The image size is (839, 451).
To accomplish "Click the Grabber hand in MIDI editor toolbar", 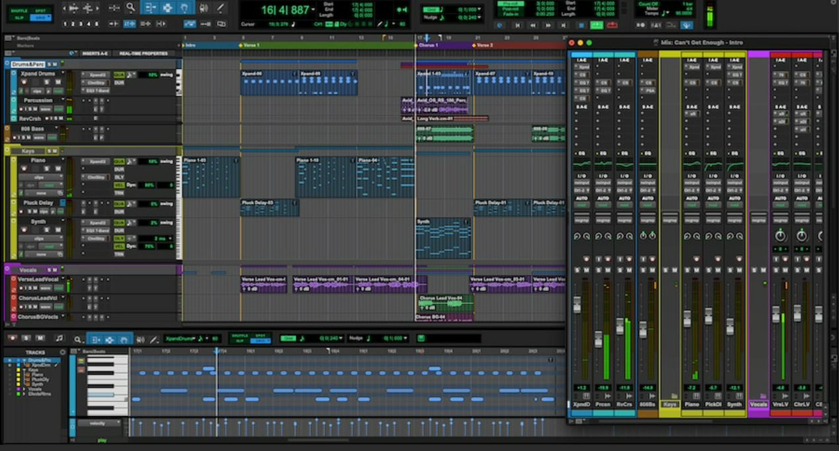I will (124, 340).
